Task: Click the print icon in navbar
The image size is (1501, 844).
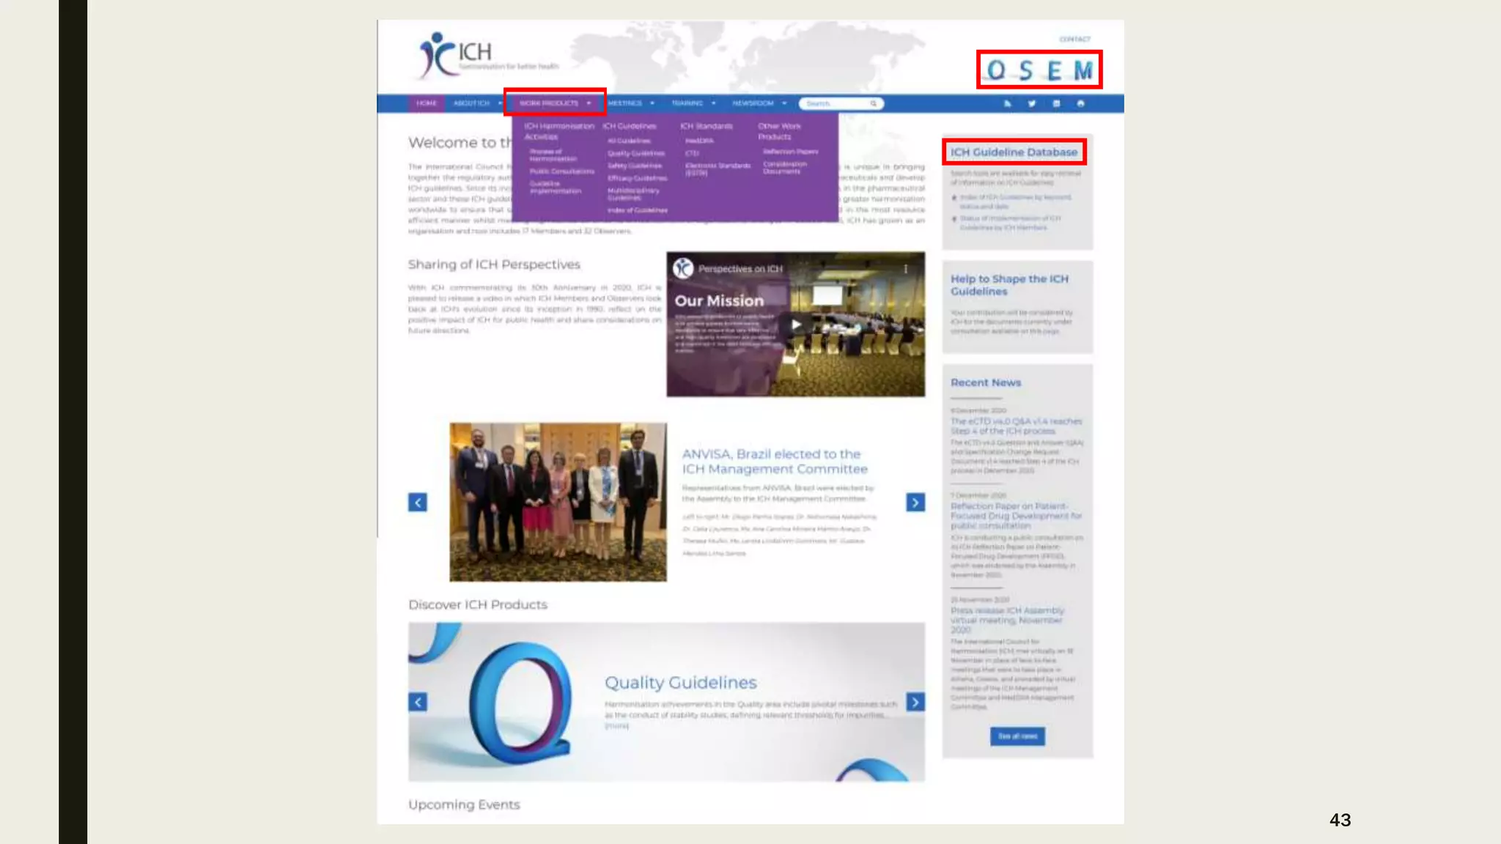Action: point(1080,104)
